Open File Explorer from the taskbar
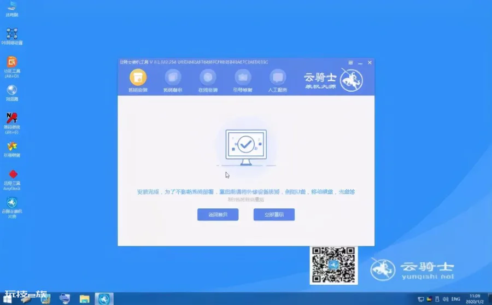This screenshot has width=492, height=305. click(x=84, y=299)
